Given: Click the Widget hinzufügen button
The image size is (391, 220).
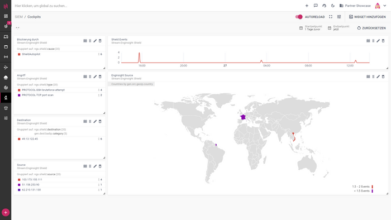Looking at the screenshot, I should [368, 17].
